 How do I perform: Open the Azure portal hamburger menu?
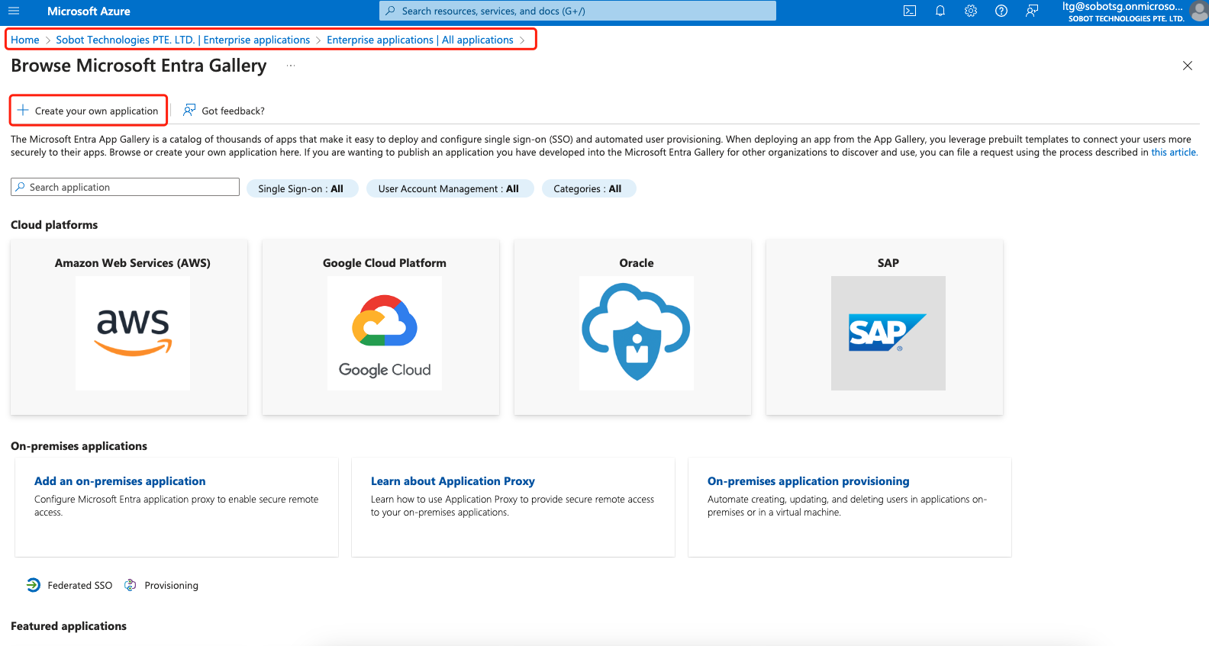pos(14,11)
